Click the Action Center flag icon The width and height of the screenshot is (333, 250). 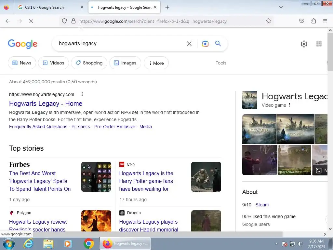tap(285, 244)
